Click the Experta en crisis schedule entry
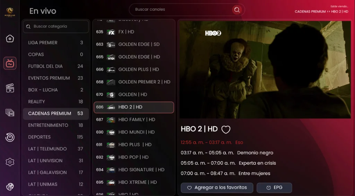Viewport: 355px width, 196px height. click(228, 163)
